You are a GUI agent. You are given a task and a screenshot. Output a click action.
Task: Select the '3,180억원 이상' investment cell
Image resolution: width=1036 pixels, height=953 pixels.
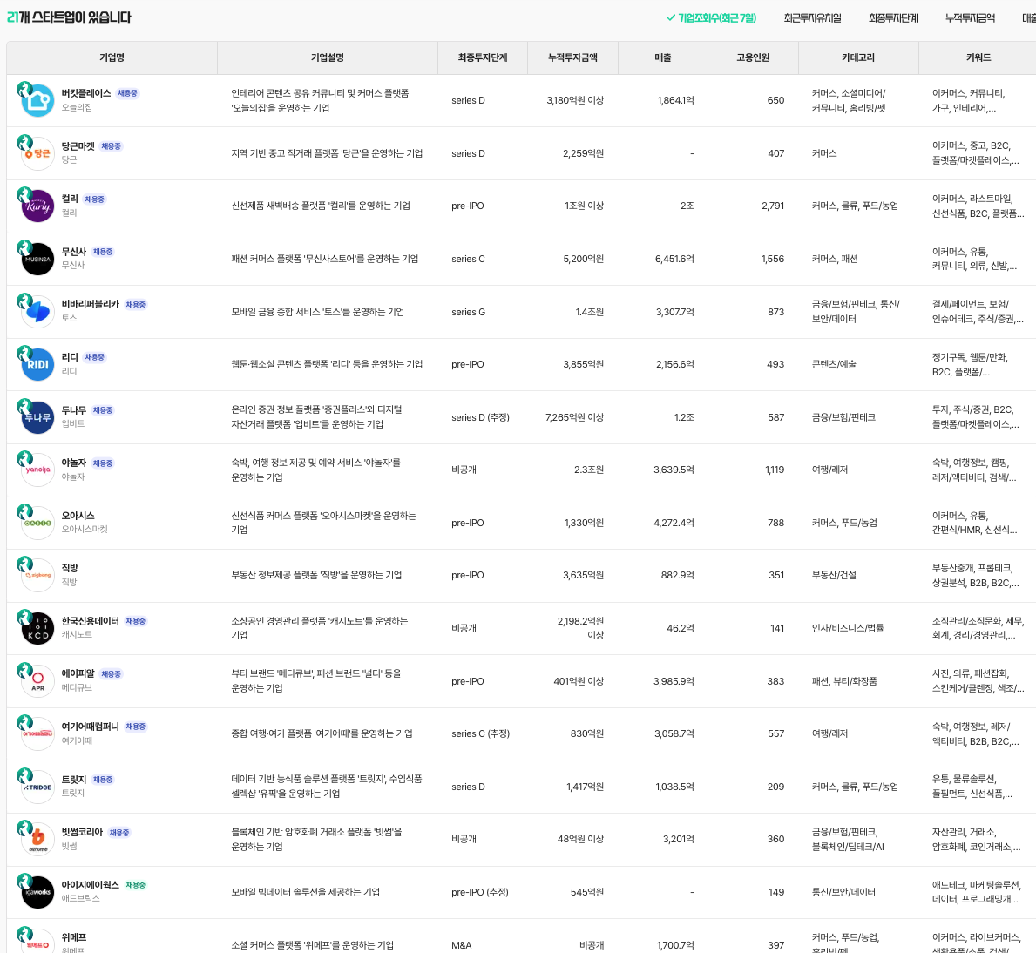pos(575,100)
